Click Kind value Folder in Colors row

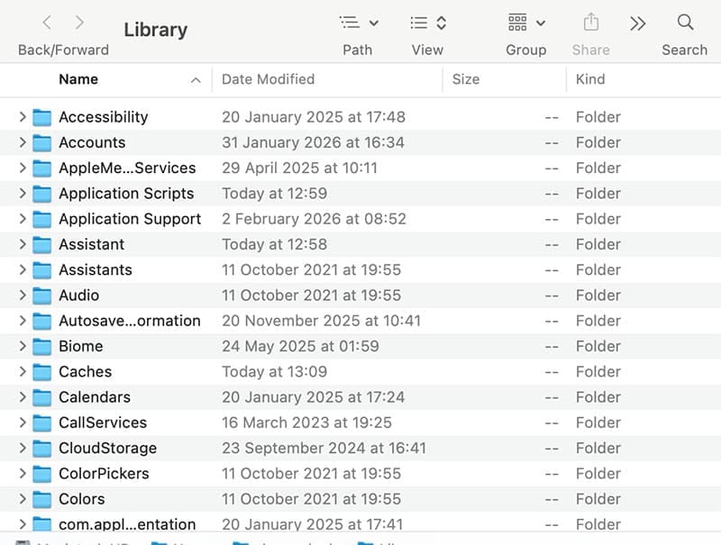pyautogui.click(x=598, y=499)
